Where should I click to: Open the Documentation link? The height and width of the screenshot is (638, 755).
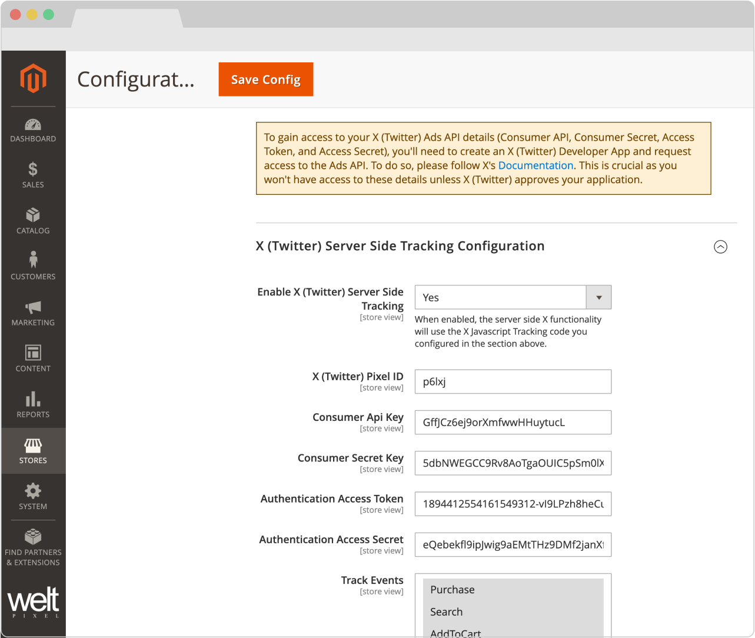pos(536,165)
